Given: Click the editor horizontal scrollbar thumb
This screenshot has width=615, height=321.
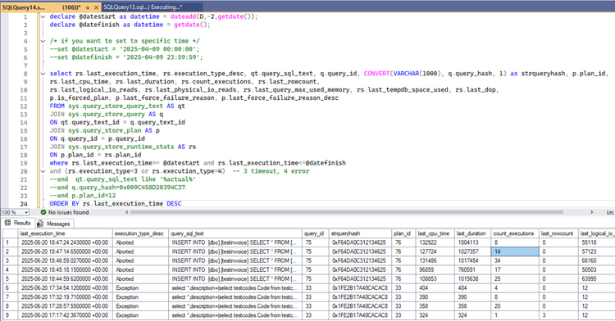Looking at the screenshot, I should tap(347, 212).
